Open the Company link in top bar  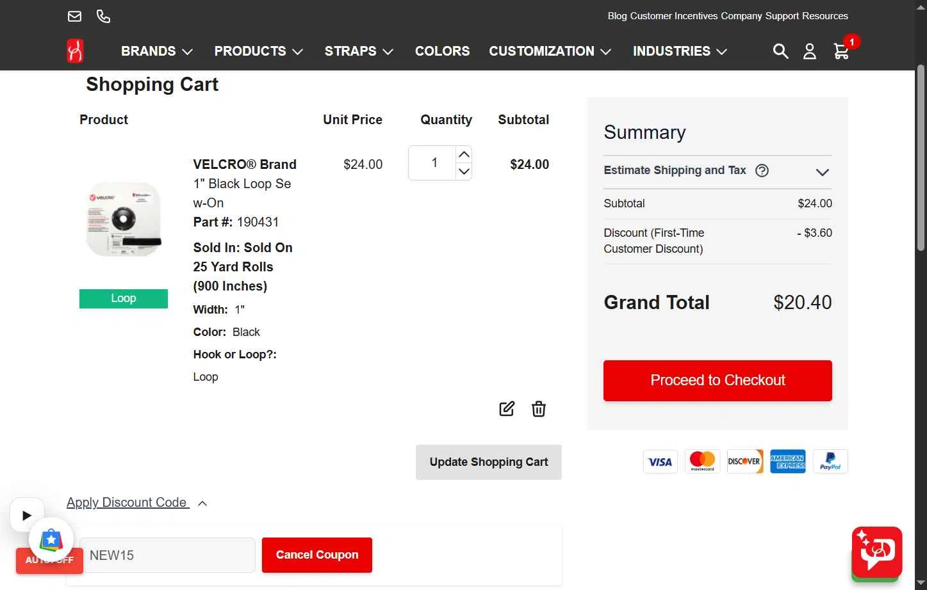pyautogui.click(x=742, y=16)
